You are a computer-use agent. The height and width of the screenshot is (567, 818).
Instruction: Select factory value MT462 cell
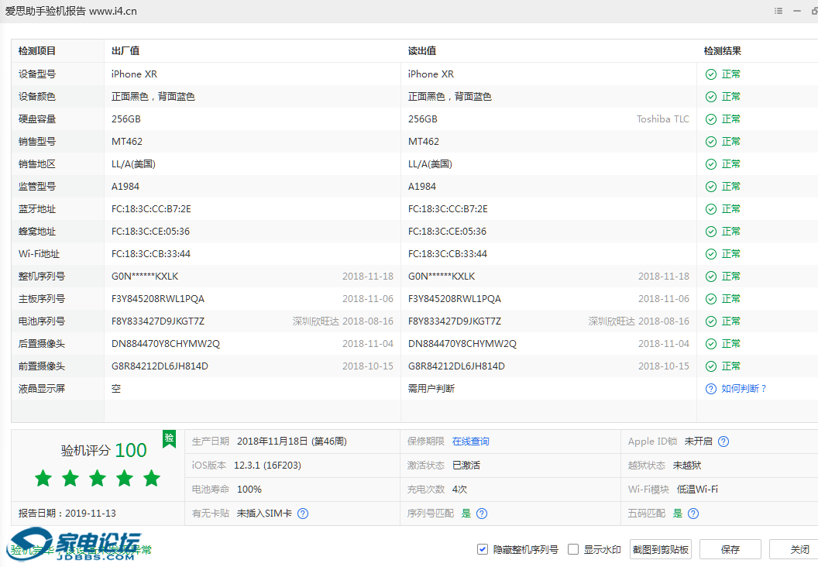point(127,142)
